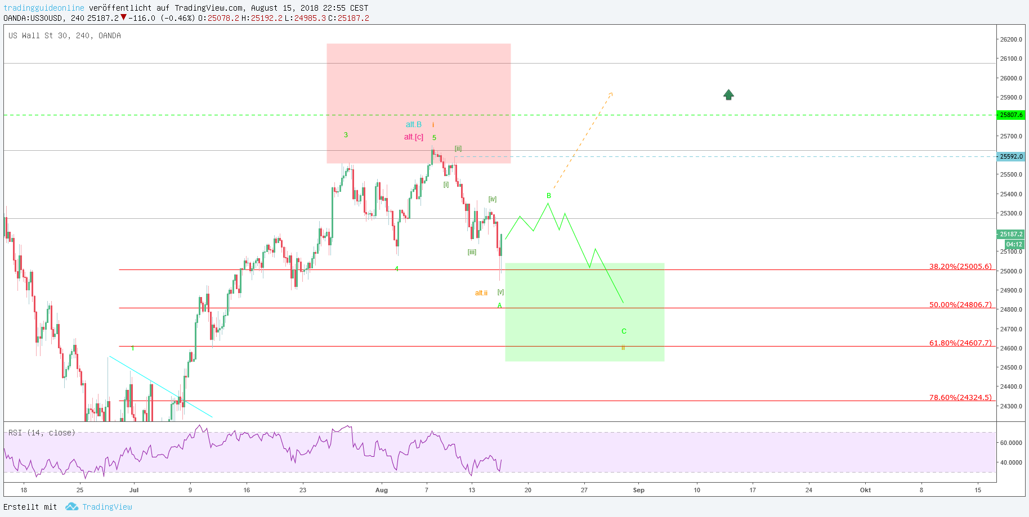Select the 25592.0 blue price label

(x=1011, y=156)
